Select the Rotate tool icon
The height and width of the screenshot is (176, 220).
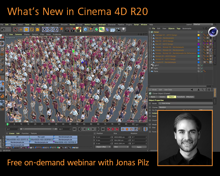[x=32, y=29]
